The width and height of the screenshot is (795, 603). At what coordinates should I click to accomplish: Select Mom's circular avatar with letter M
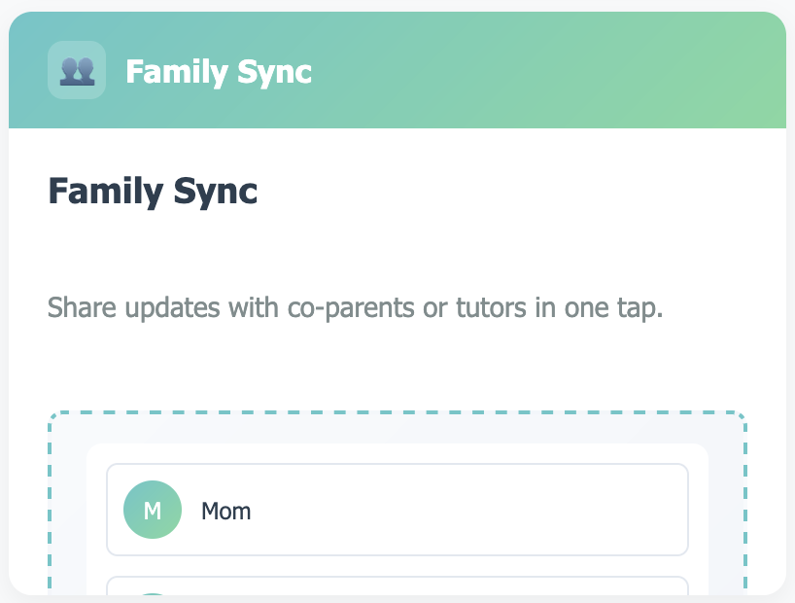(153, 510)
